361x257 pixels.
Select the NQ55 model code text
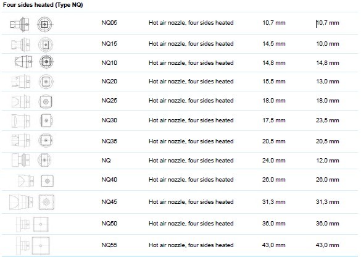coord(109,245)
